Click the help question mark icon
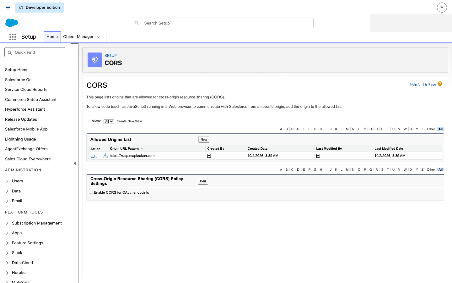The height and width of the screenshot is (283, 452). [440, 84]
